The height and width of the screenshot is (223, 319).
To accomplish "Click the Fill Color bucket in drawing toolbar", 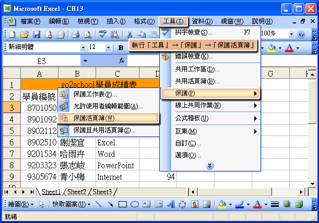I will 222,204.
